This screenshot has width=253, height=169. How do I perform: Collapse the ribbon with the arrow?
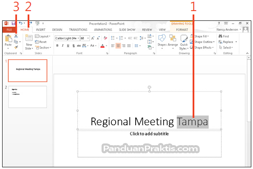pyautogui.click(x=247, y=53)
